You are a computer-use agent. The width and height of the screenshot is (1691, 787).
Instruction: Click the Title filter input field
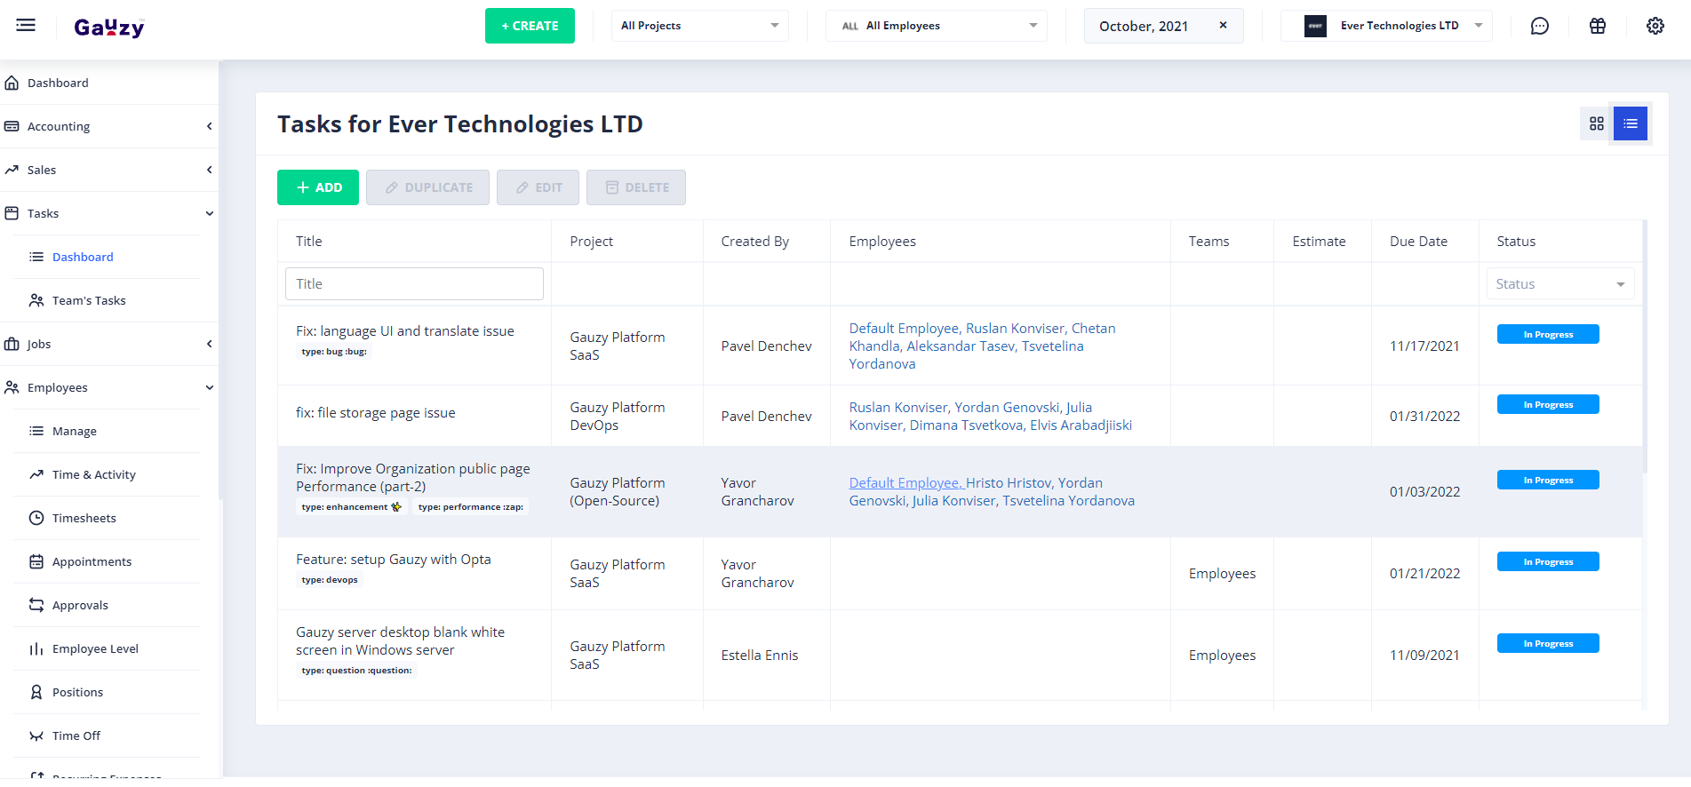pyautogui.click(x=414, y=284)
